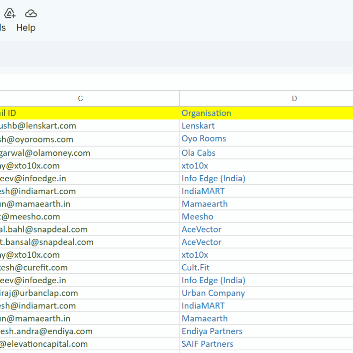Click the Ola Cabs cell

[266, 153]
